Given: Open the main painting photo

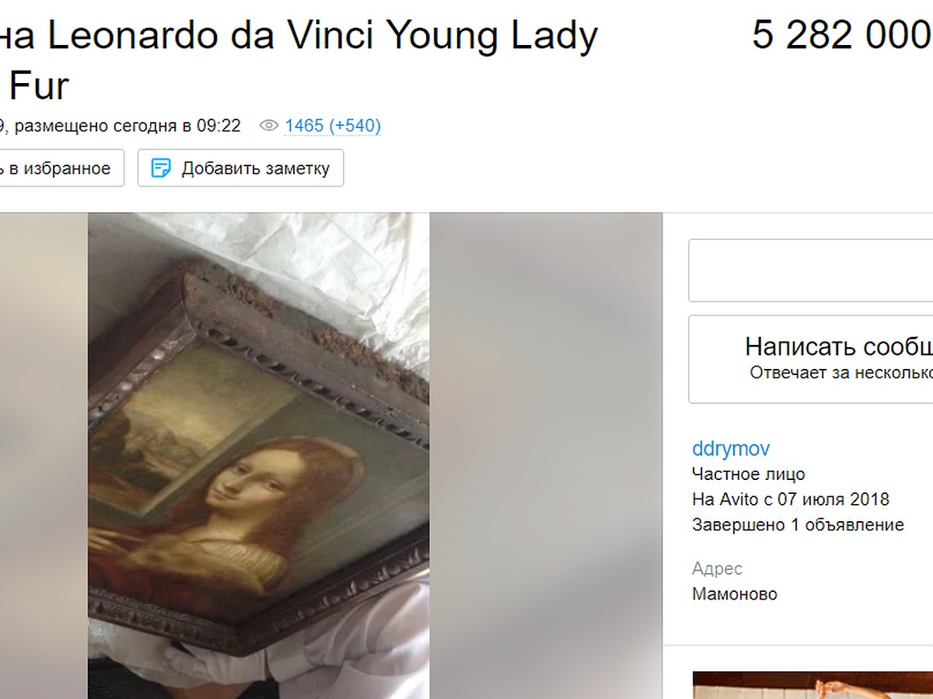Looking at the screenshot, I should pos(258,456).
